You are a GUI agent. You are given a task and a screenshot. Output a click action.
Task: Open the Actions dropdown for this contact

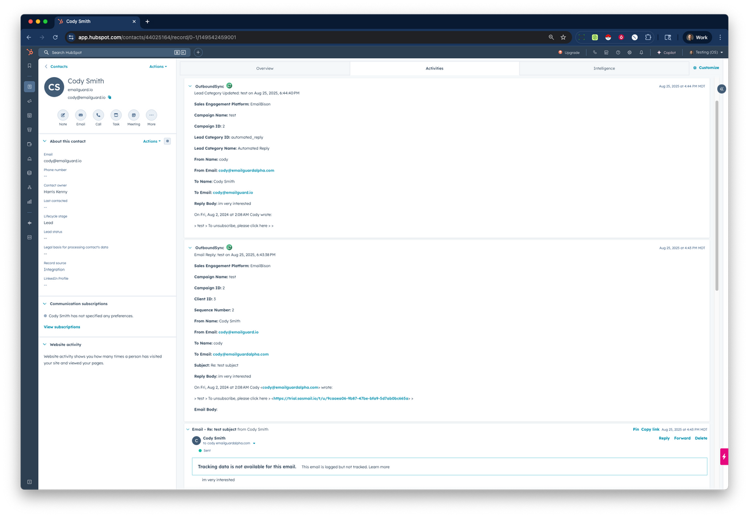tap(157, 66)
